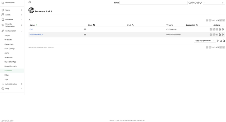Viewport: 226px width, 122px height.
Task: Select Scanners in sidebar
Action: 8,71
